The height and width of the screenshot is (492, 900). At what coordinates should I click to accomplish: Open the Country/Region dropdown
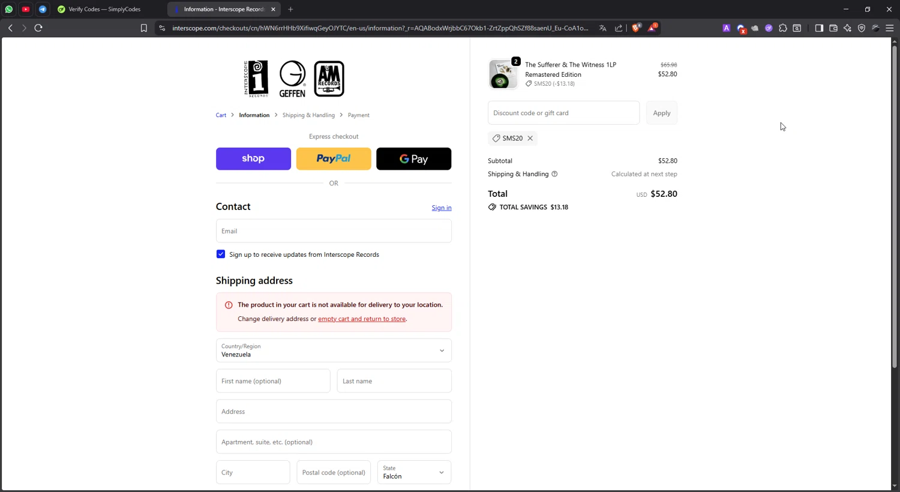(334, 350)
